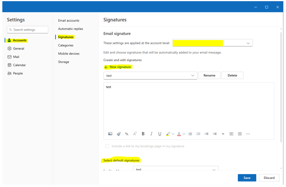Viewport: 286px width, 187px height.
Task: Apply yellow text highlight
Action: [x=168, y=134]
